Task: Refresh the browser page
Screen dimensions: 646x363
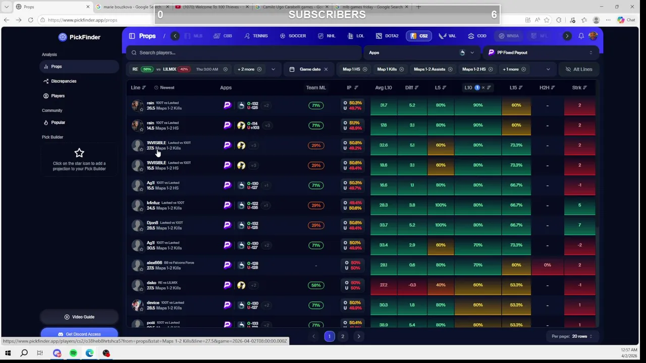Action: tap(31, 20)
